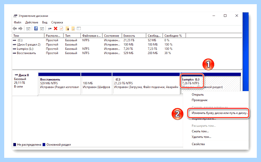Sort by the Свободно % column header
The width and height of the screenshot is (261, 162).
[174, 36]
